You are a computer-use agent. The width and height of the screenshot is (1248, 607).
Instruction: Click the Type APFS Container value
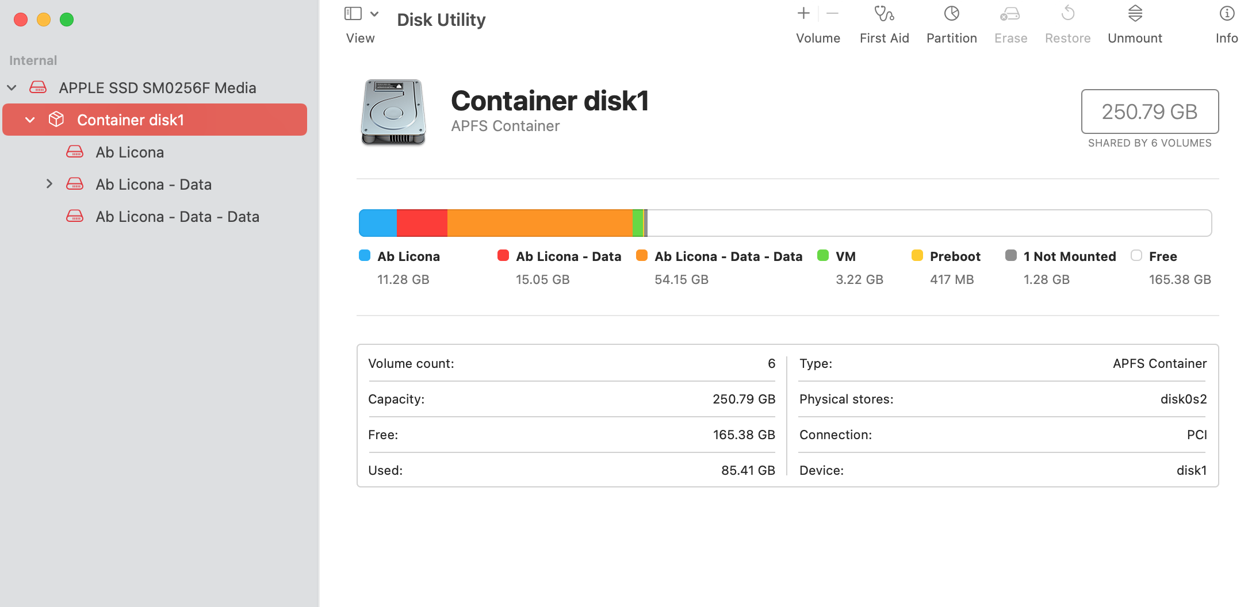point(1160,363)
